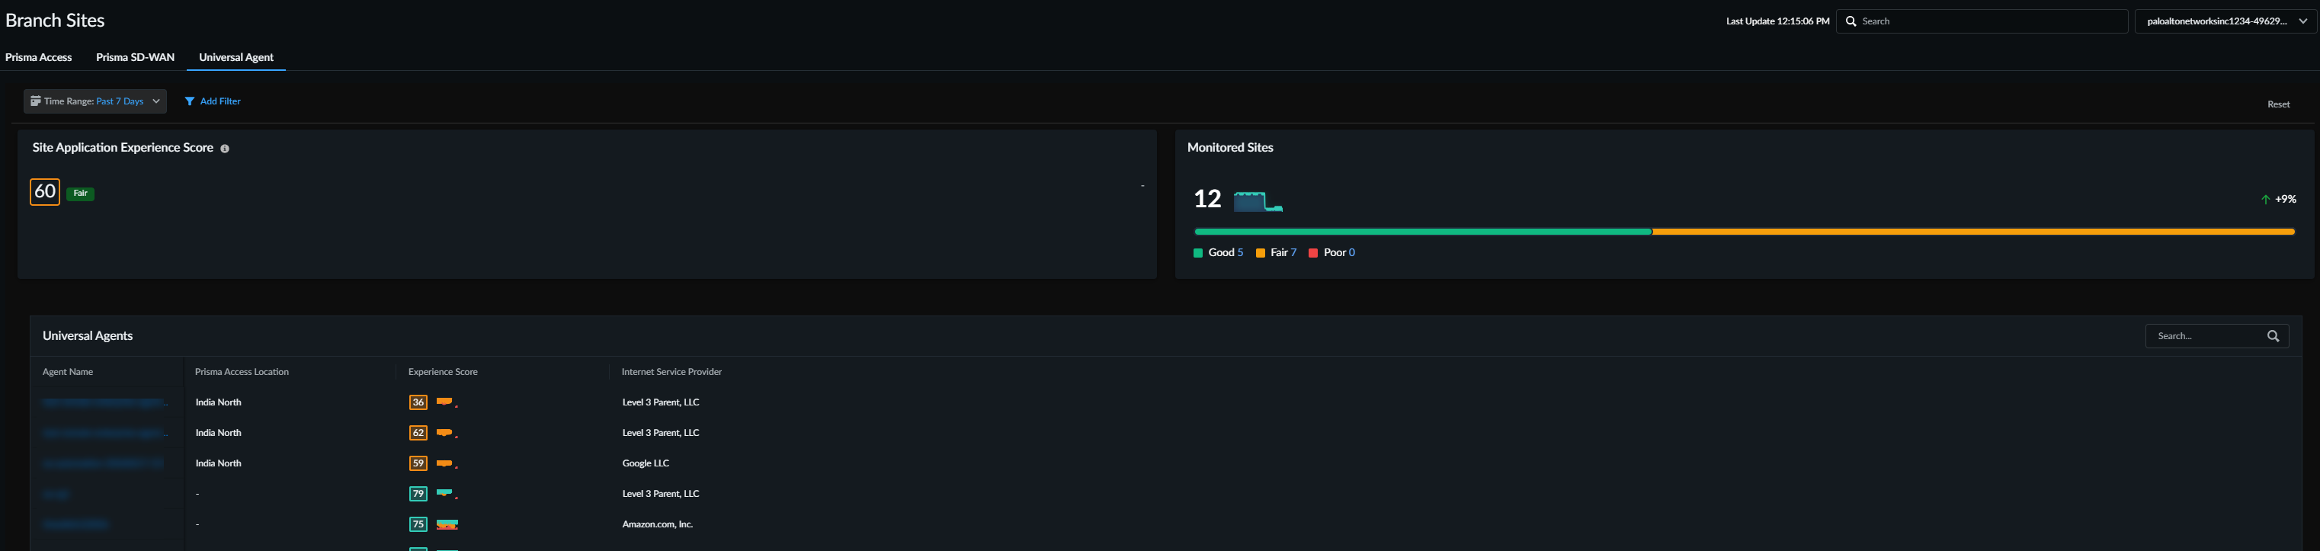Open the blurred agent link in the score 79 row

pyautogui.click(x=55, y=495)
